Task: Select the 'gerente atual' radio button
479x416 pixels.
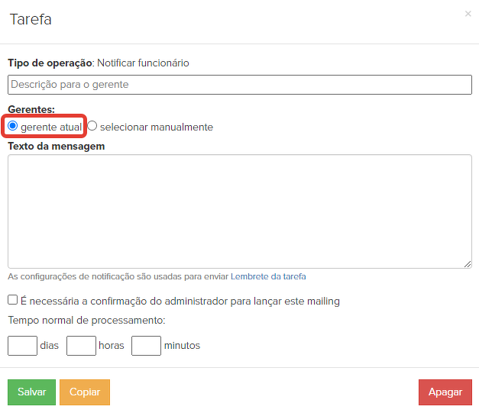Action: point(13,126)
